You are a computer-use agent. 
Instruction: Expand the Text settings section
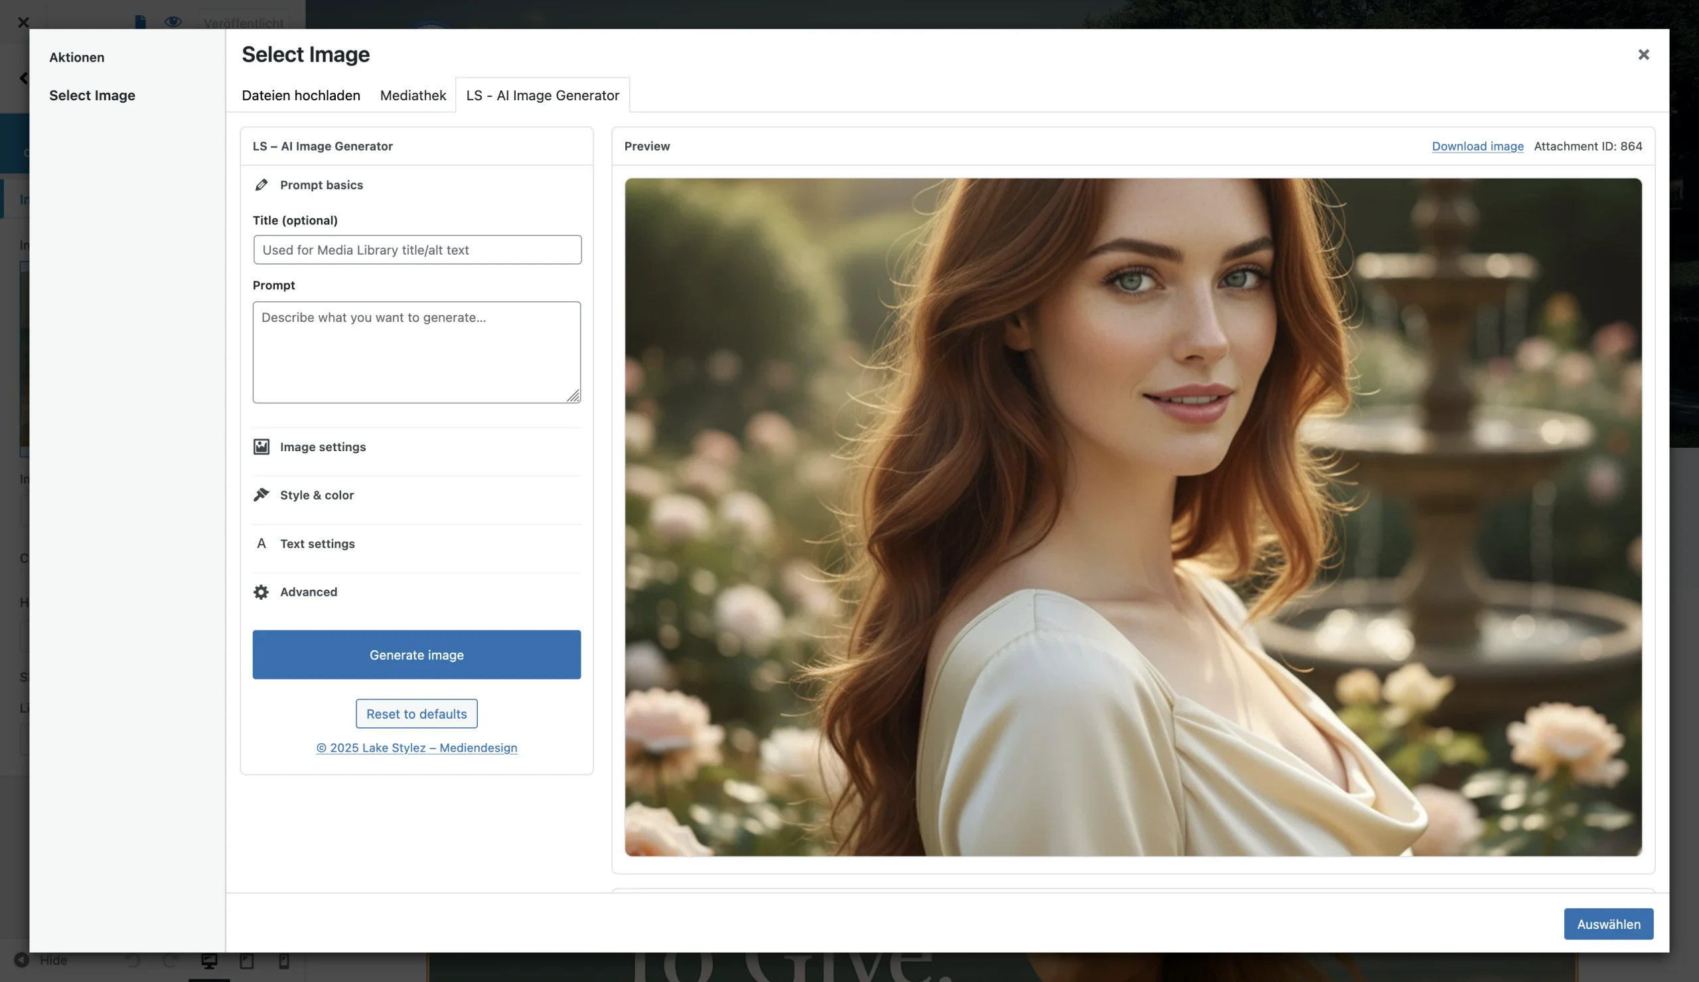tap(317, 543)
